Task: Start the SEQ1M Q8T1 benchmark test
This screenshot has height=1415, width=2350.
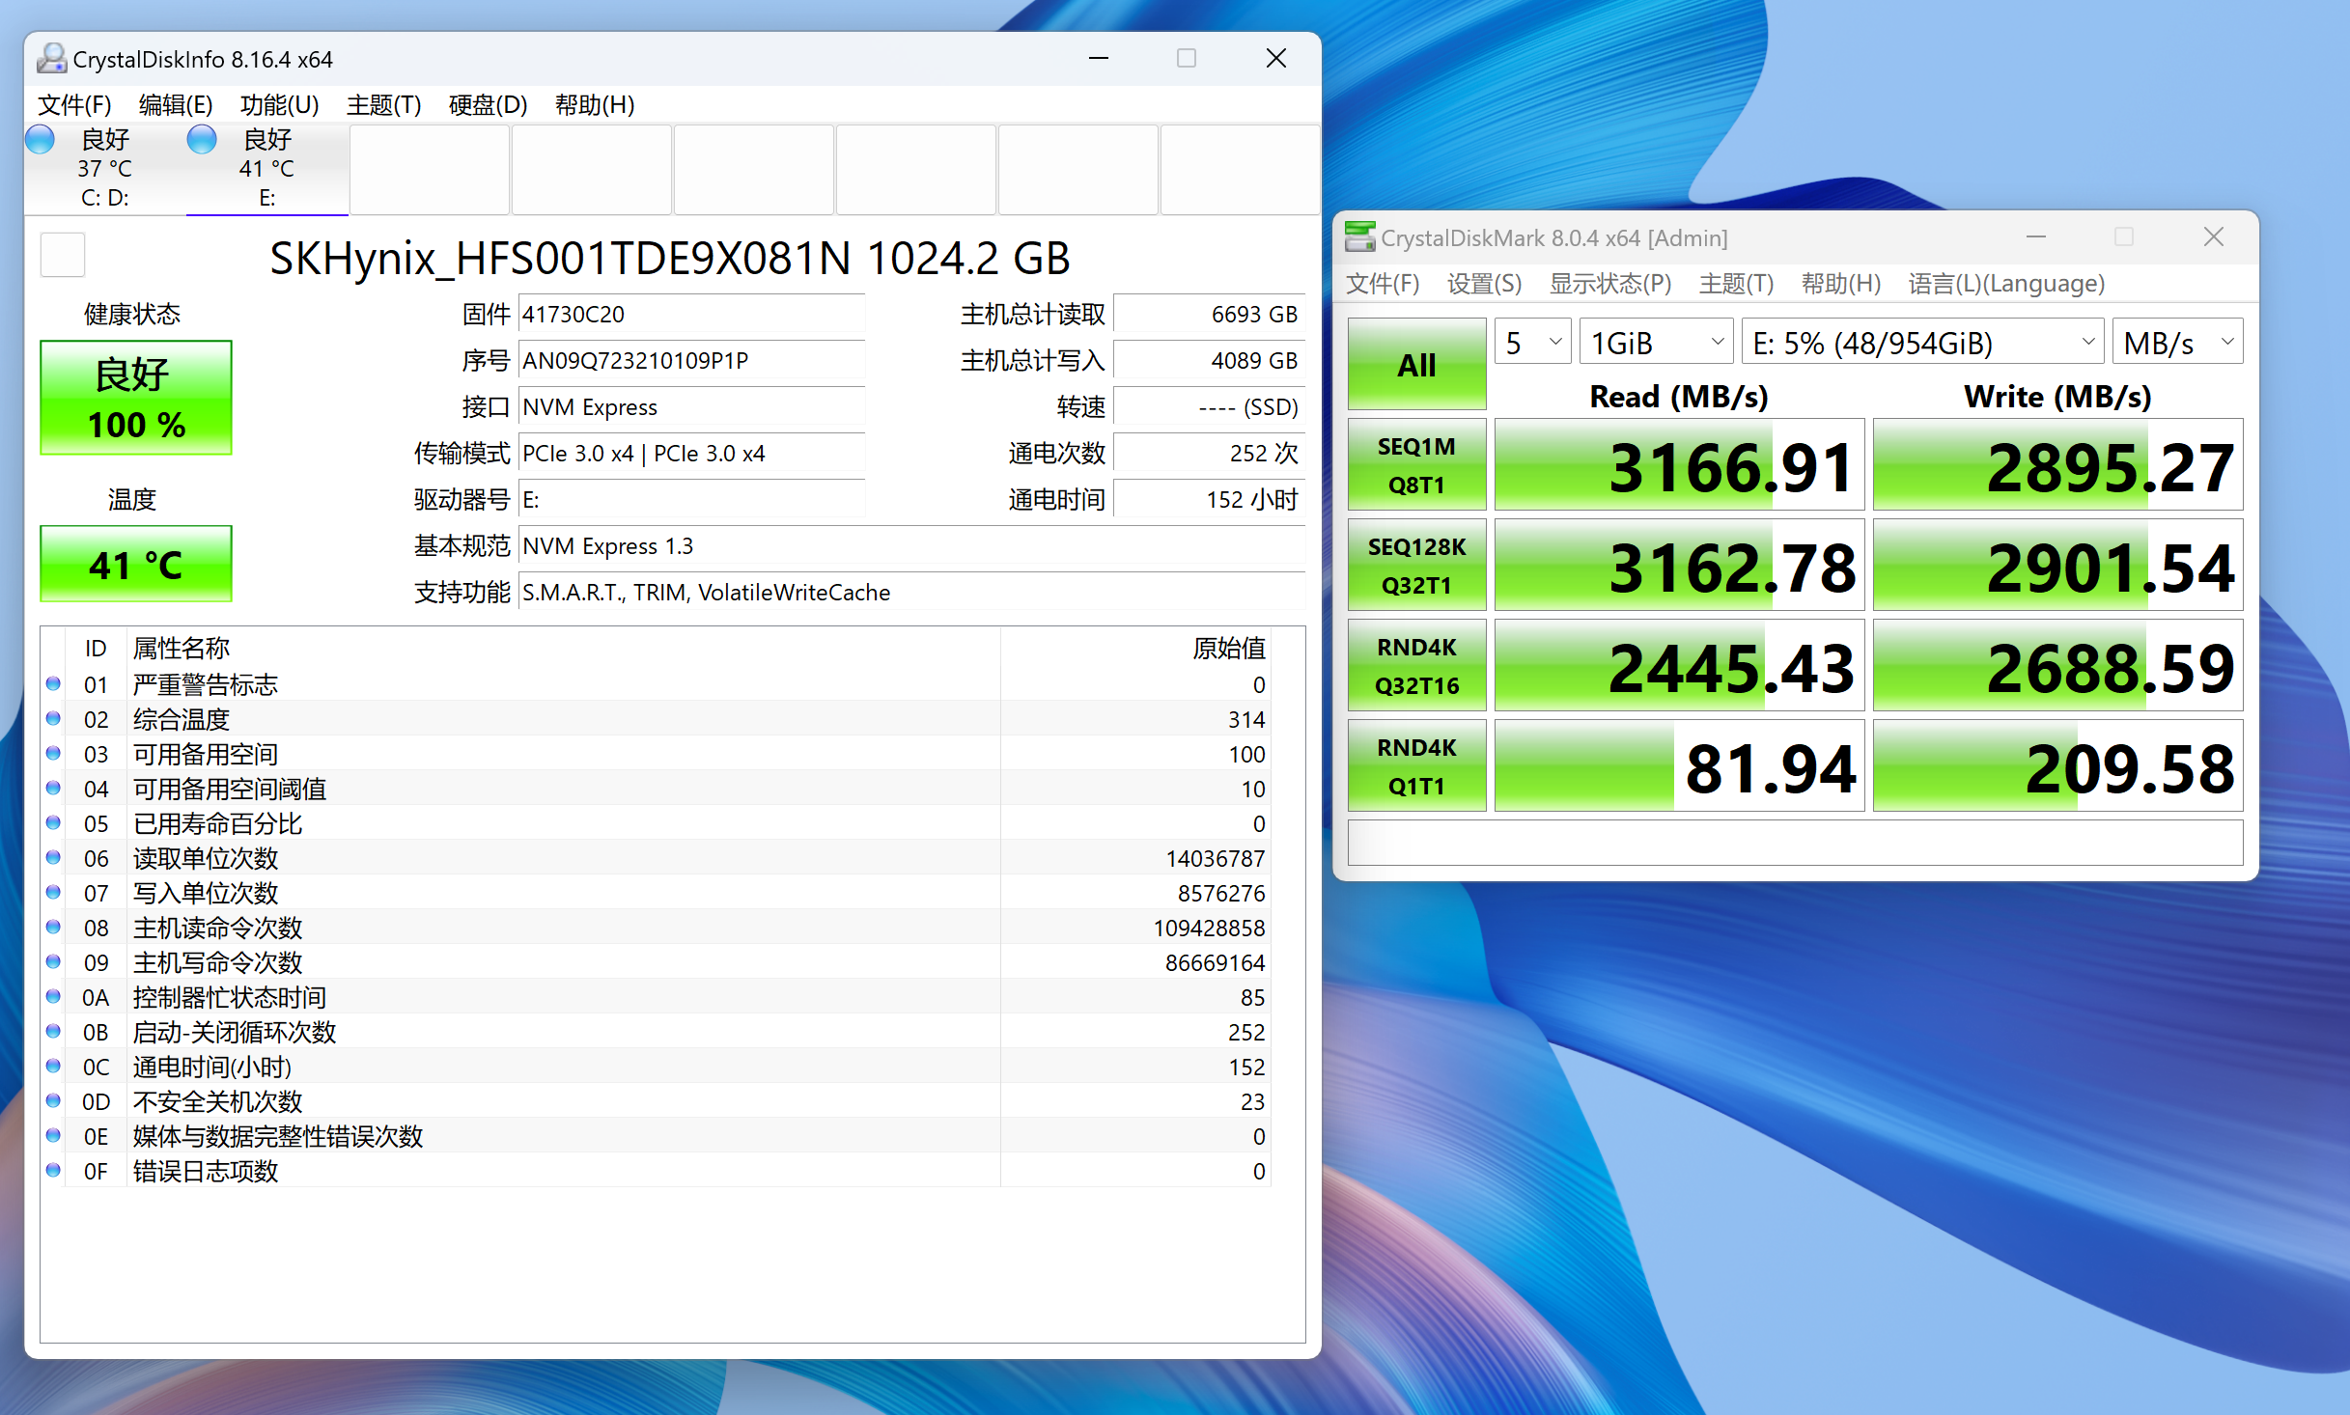Action: point(1415,464)
